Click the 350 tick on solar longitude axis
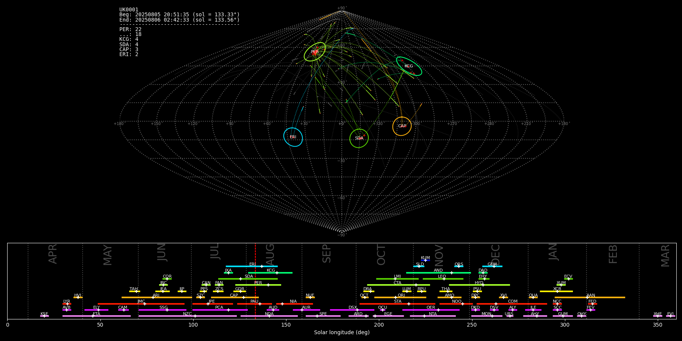Screen dimensions: 682x341 click(657, 325)
